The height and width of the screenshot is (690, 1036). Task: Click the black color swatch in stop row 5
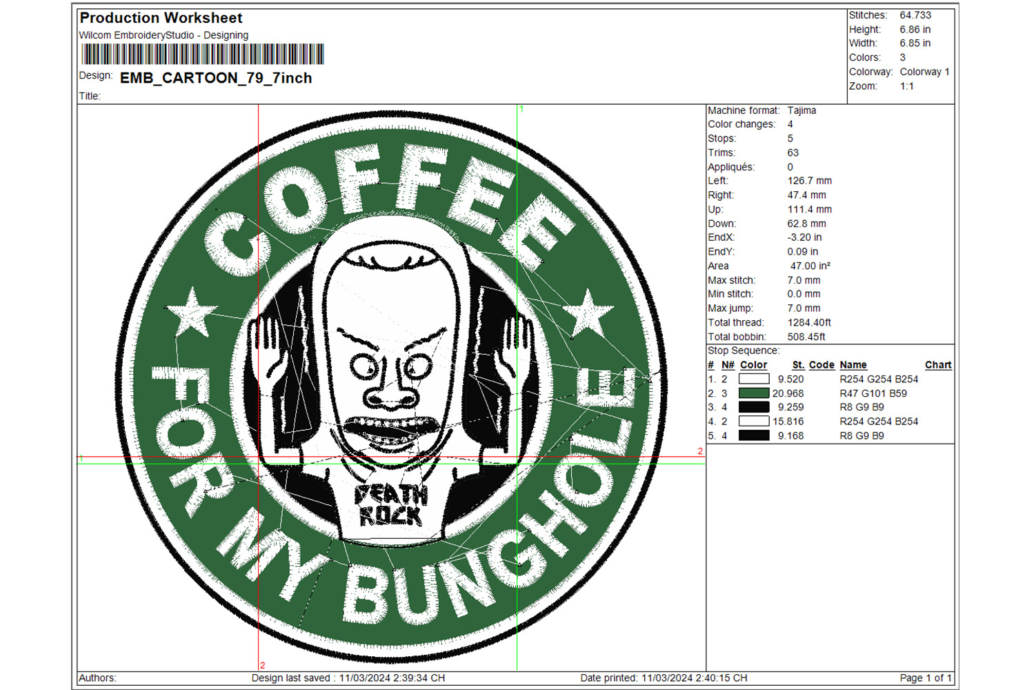[x=754, y=435]
